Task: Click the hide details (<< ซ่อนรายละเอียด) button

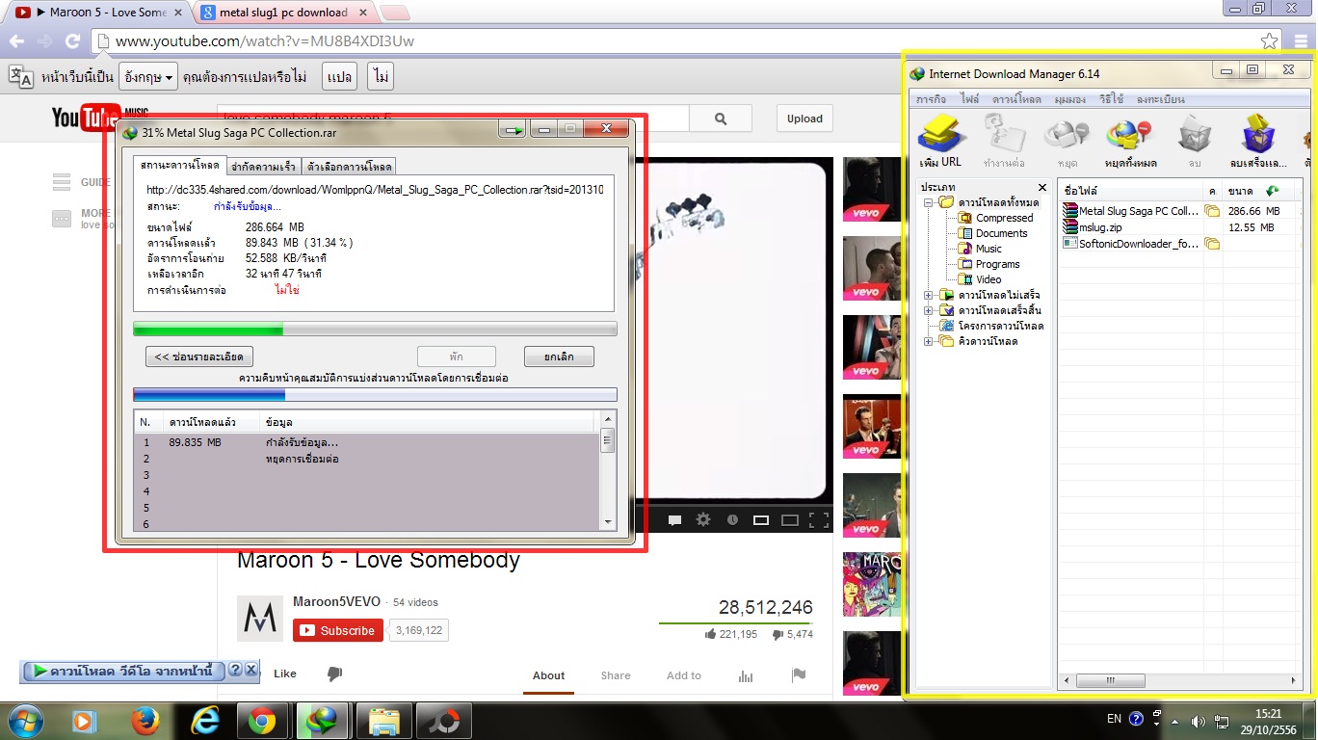Action: (199, 357)
